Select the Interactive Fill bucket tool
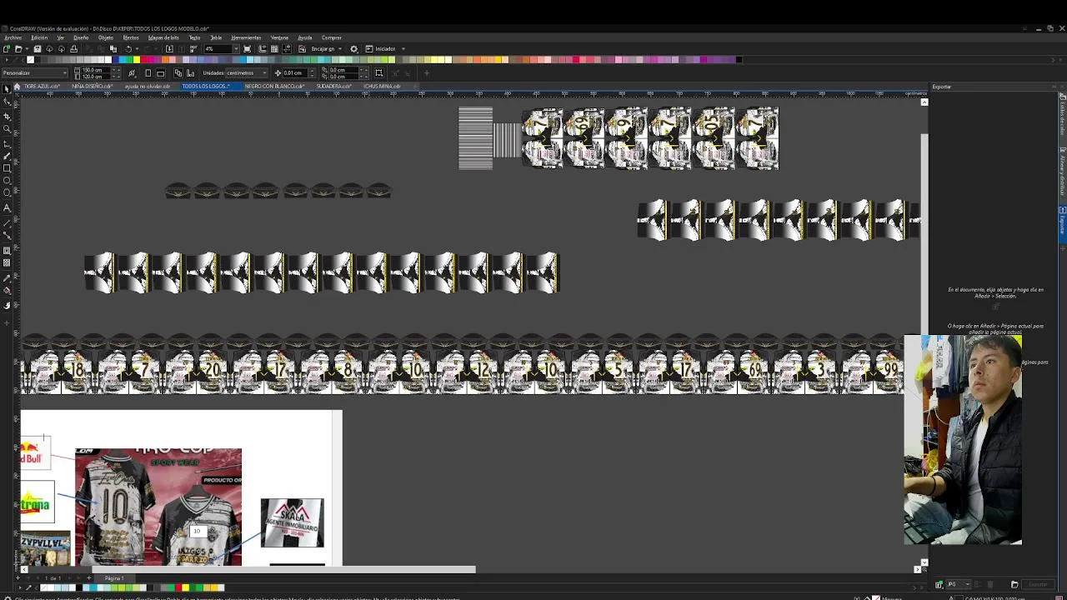Viewport: 1067px width, 600px height. (7, 290)
